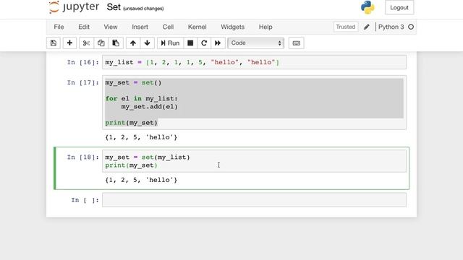463x260 pixels.
Task: Run the selected cell
Action: tap(170, 43)
